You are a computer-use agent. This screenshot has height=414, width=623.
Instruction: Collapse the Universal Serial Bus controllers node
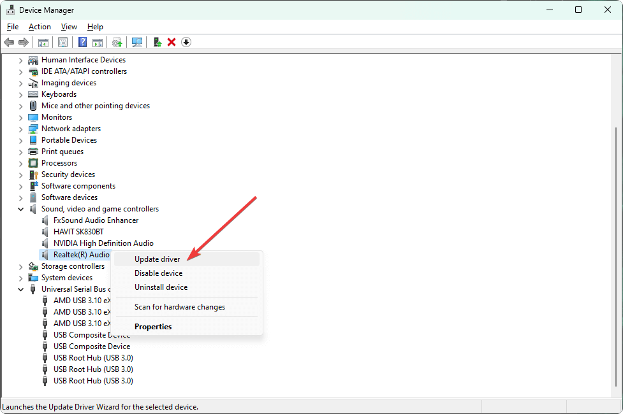[x=20, y=289]
